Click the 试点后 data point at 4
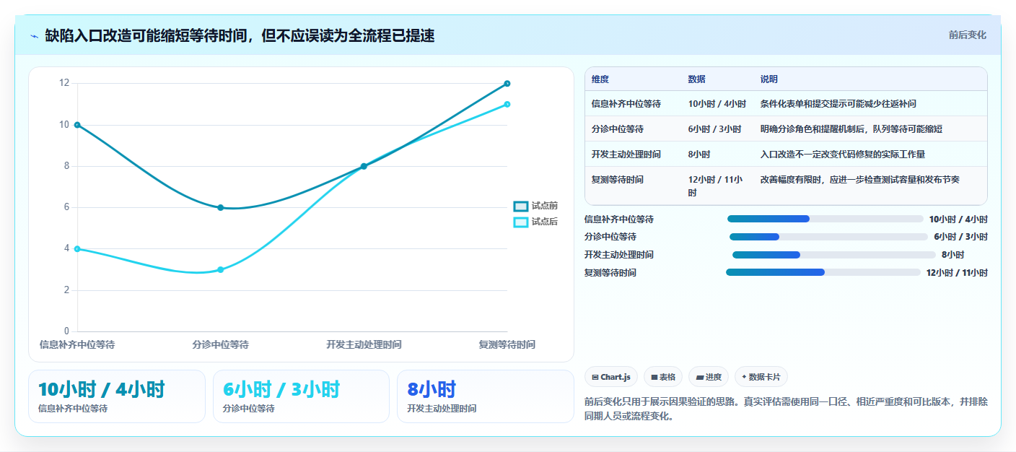This screenshot has width=1016, height=452. [x=77, y=249]
